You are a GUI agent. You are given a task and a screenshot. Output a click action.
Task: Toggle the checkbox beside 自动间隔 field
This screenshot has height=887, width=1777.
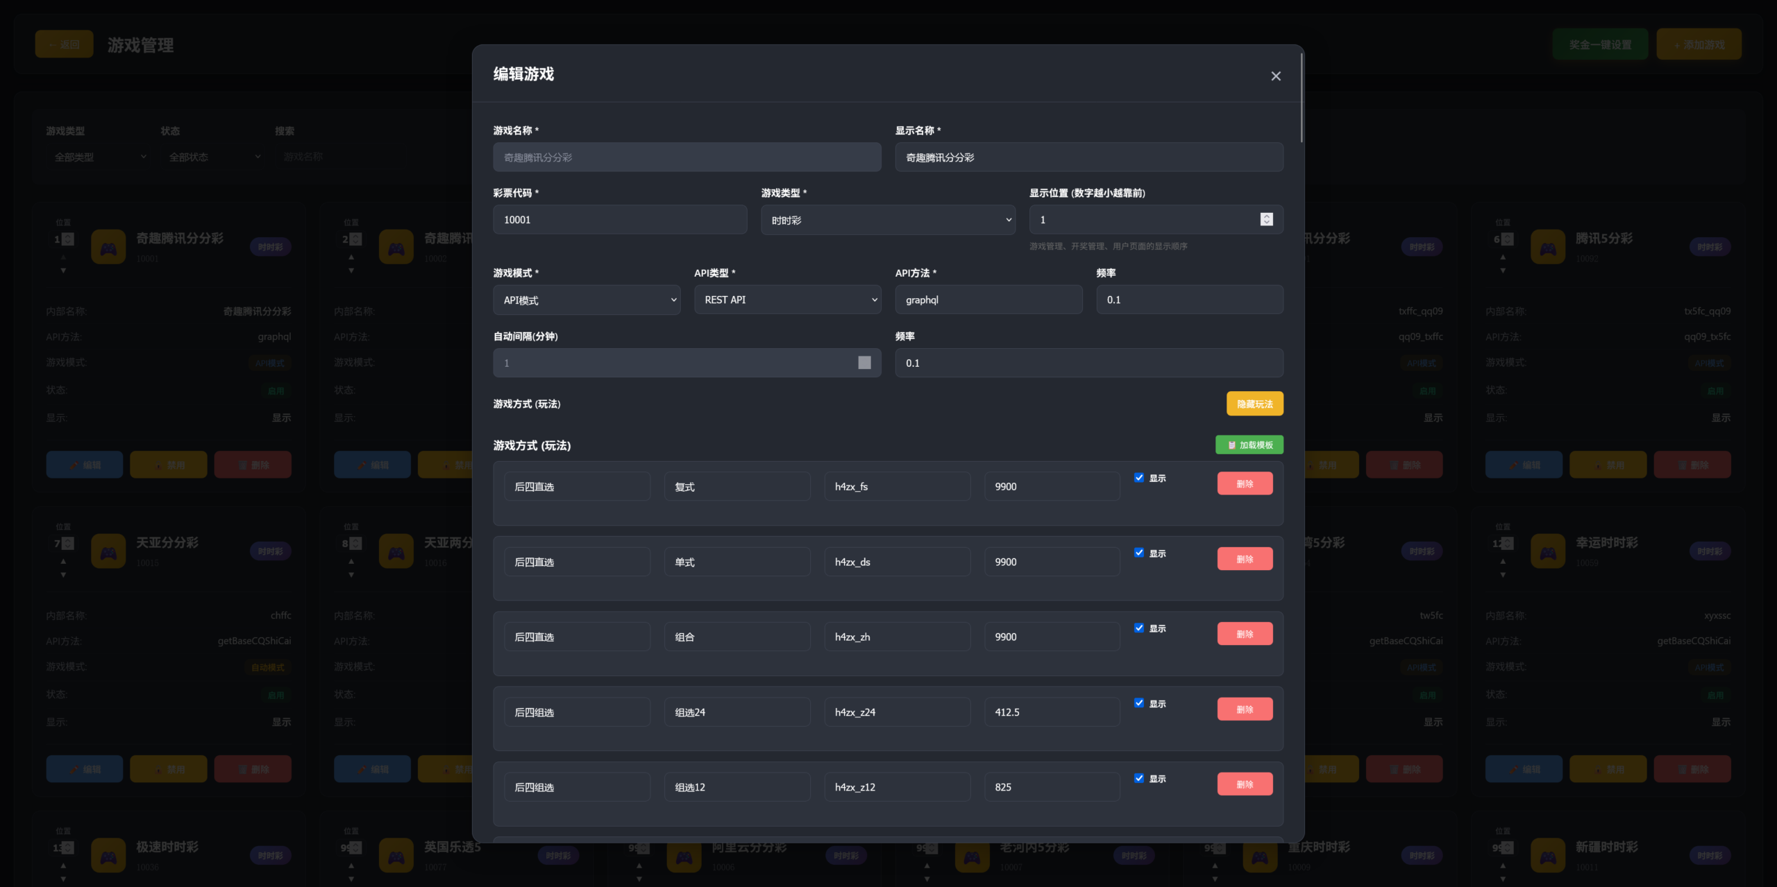point(864,362)
